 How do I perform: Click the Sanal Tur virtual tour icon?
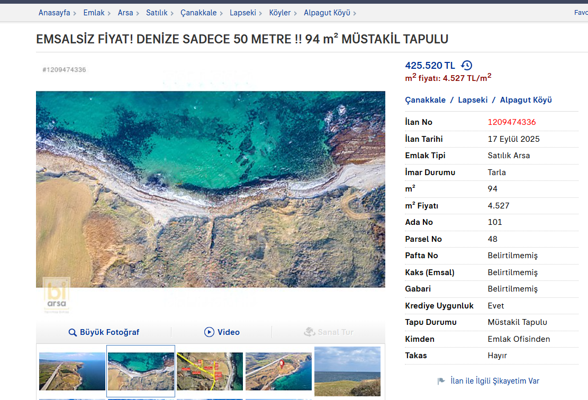310,332
